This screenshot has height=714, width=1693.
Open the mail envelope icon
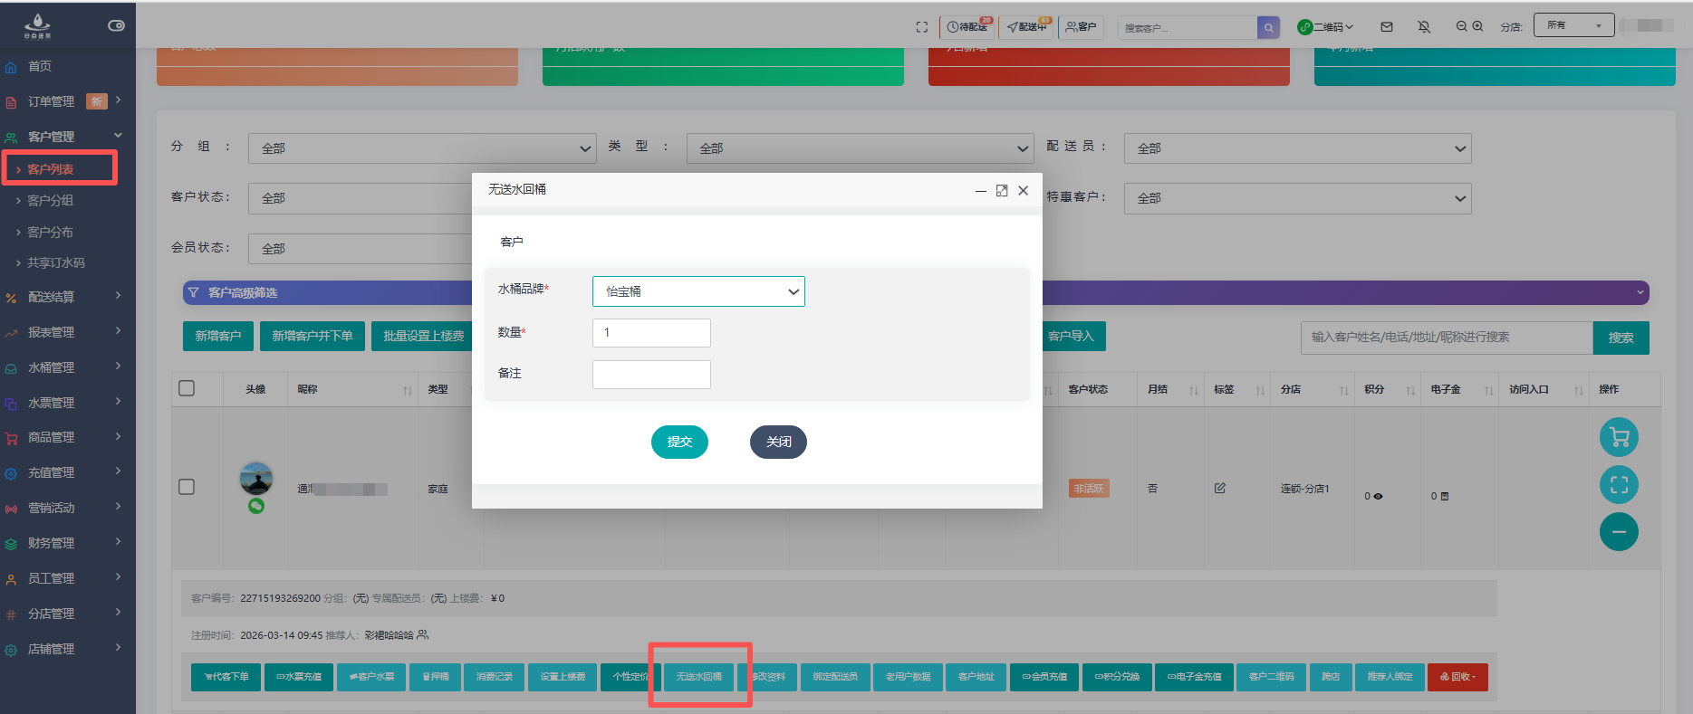(1387, 27)
